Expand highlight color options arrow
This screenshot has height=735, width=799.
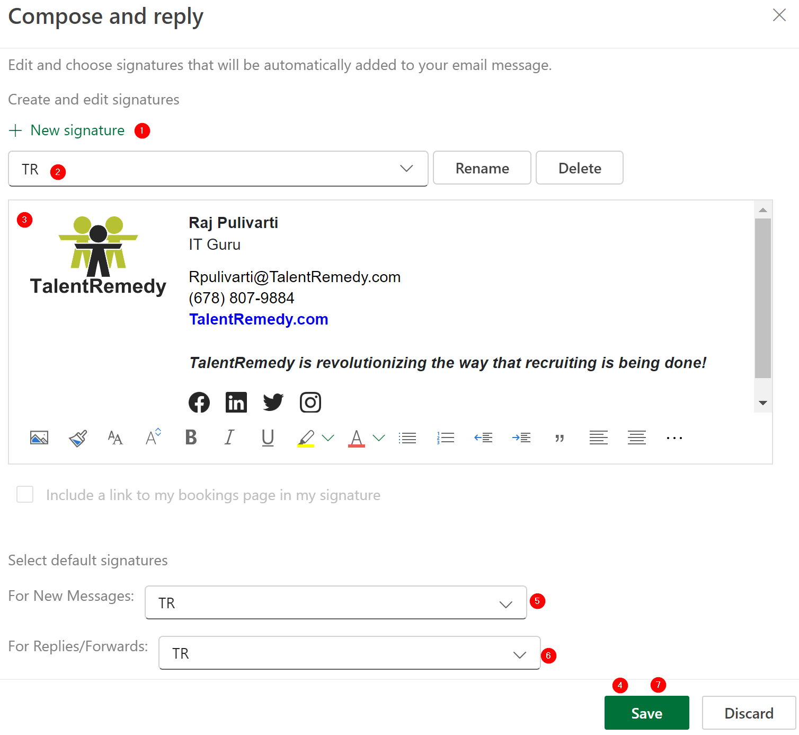click(328, 438)
